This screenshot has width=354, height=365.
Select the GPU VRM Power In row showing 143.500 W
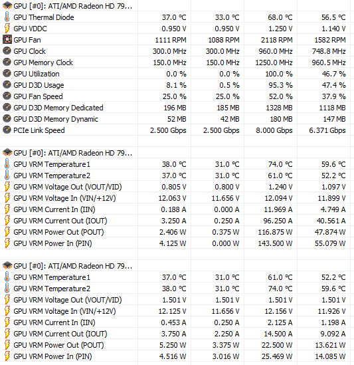(x=177, y=243)
